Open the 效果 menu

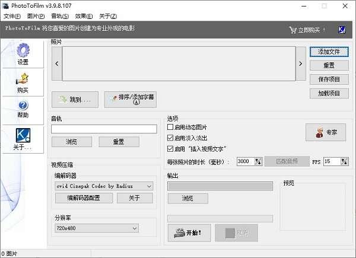[x=84, y=15]
